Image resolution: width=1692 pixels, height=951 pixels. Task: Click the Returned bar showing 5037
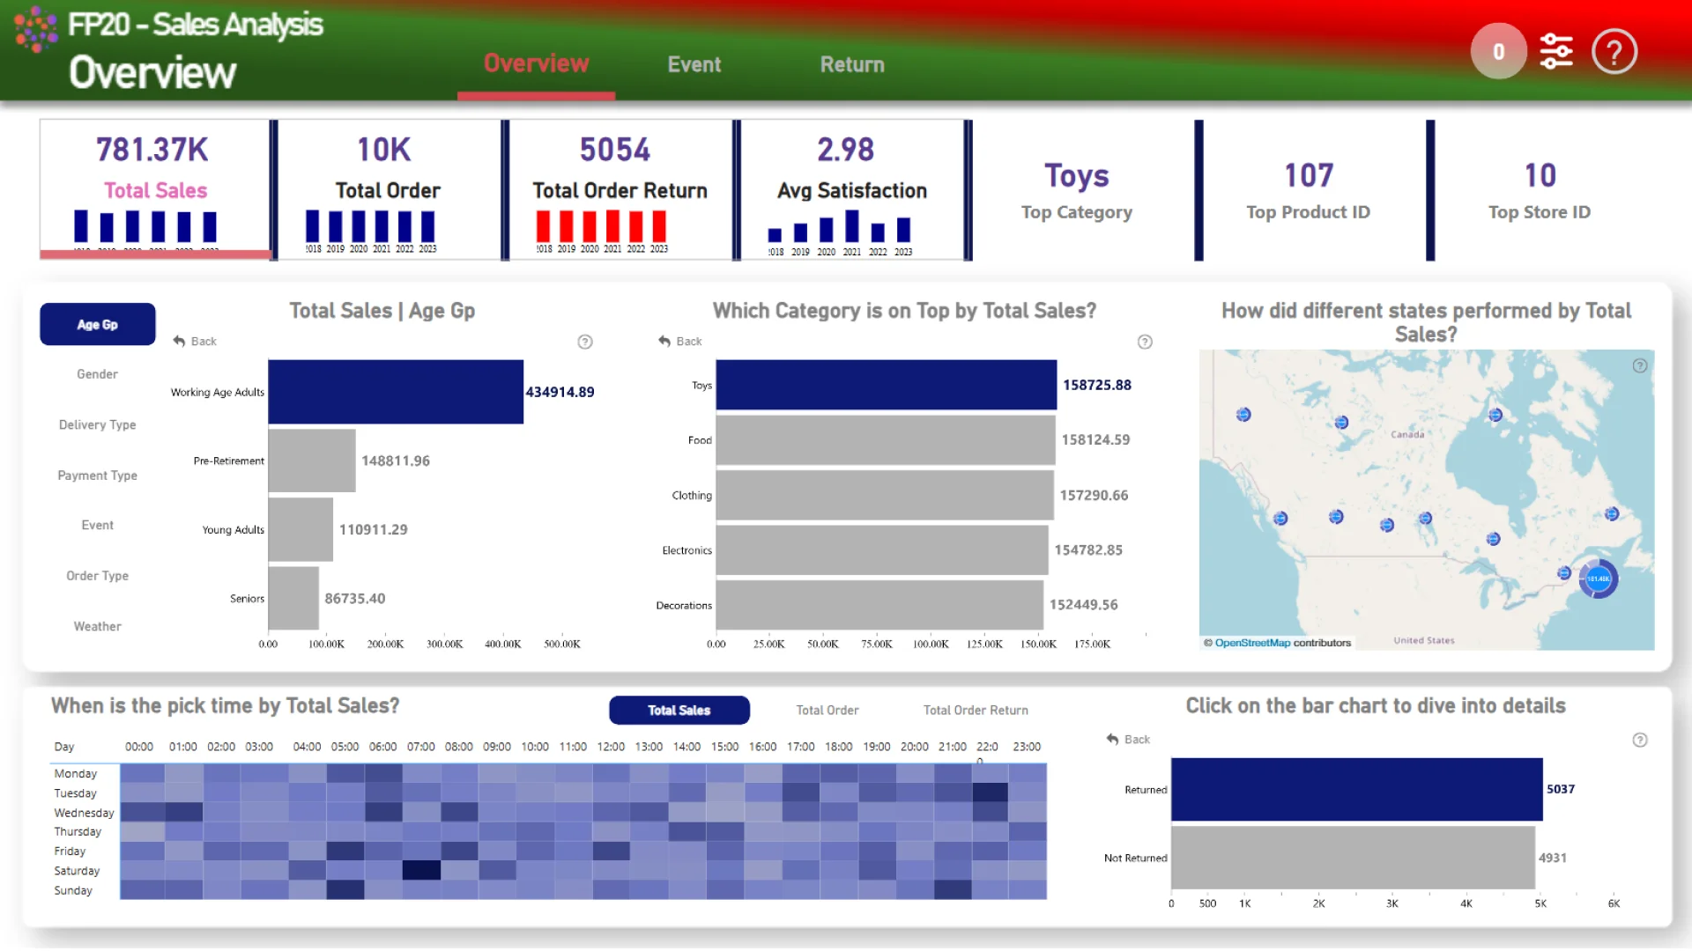click(x=1357, y=789)
